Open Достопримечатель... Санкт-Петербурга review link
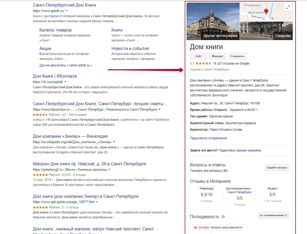 (x=239, y=190)
